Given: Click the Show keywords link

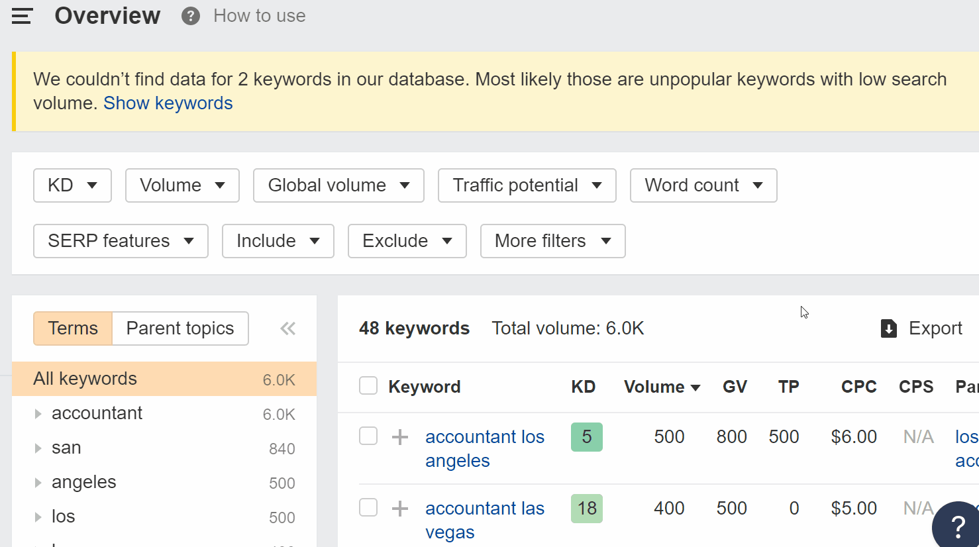Looking at the screenshot, I should point(168,103).
